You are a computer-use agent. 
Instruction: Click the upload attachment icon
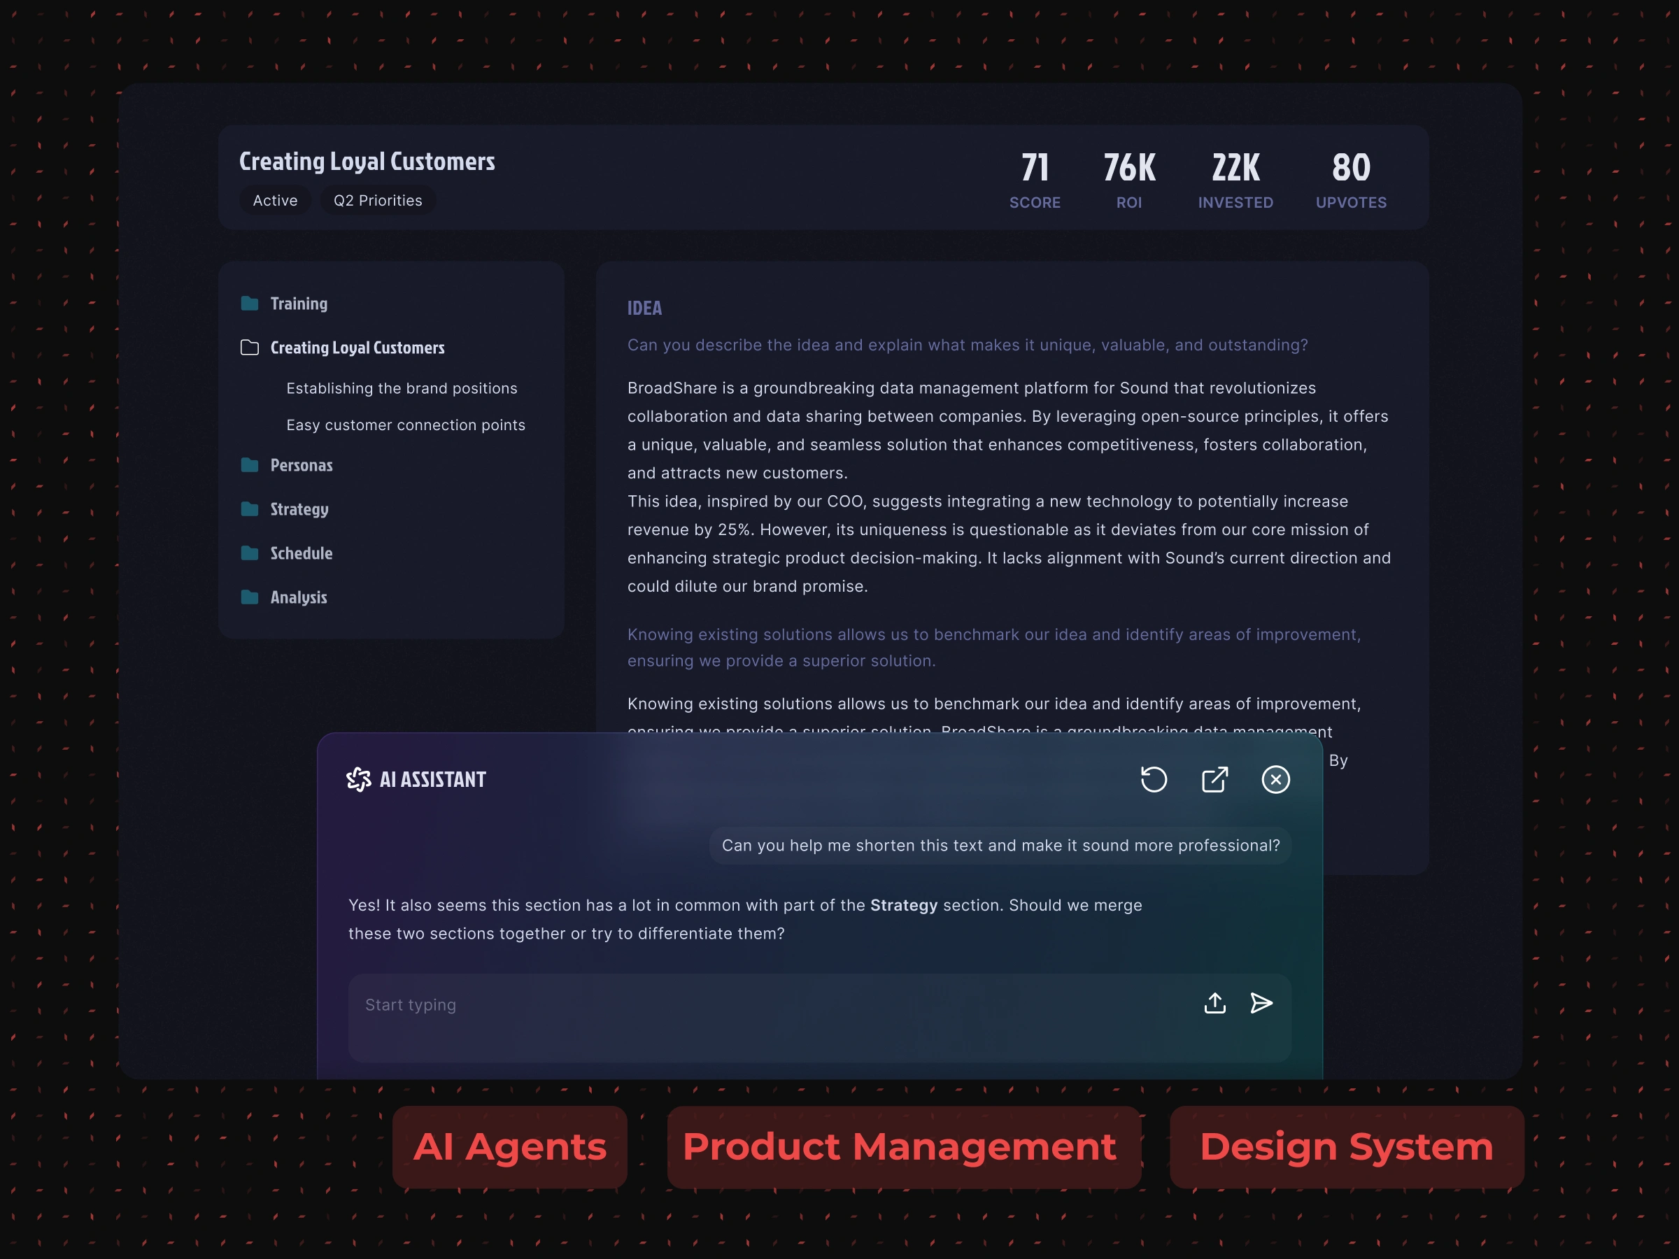[1214, 1003]
